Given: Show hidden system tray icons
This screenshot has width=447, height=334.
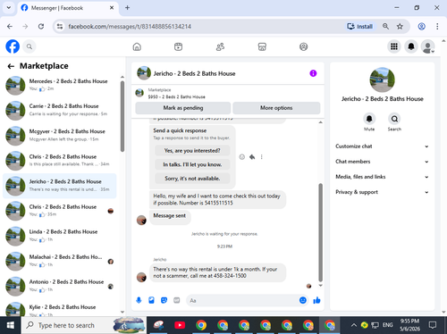Looking at the screenshot, I should [x=354, y=325].
